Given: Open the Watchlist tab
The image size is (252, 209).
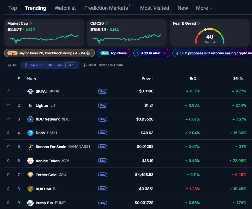Looking at the screenshot, I should [x=65, y=8].
